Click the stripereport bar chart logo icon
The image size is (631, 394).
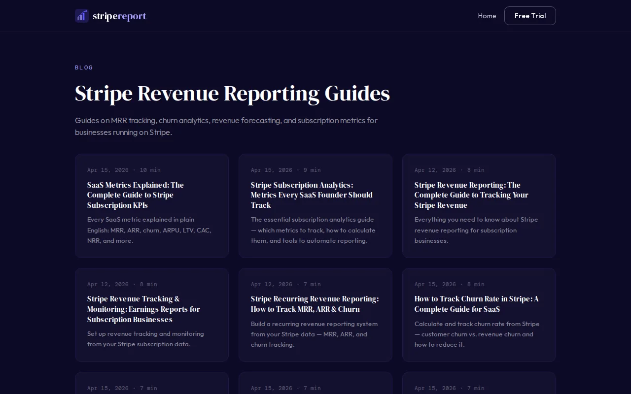coord(82,16)
